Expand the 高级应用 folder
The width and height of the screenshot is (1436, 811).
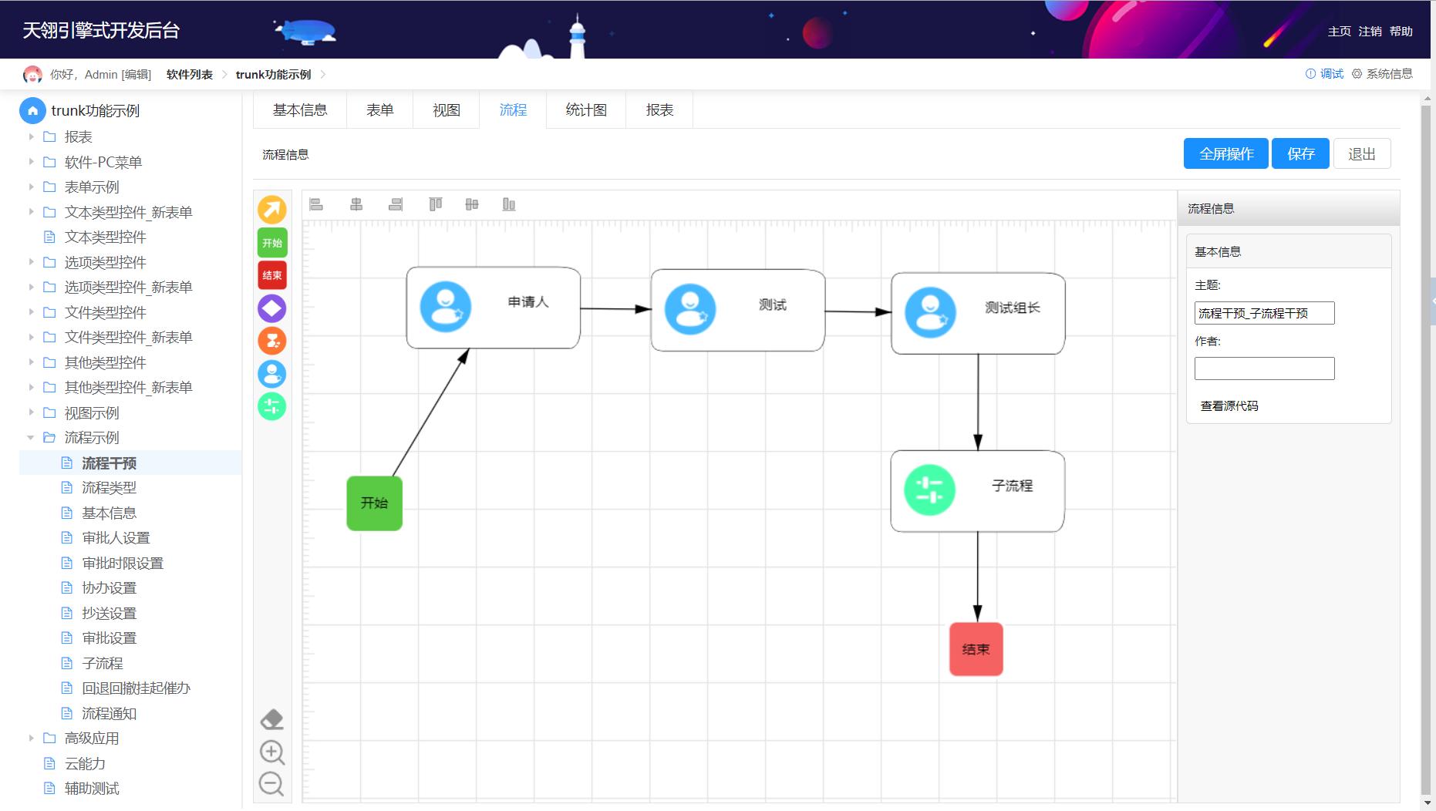pyautogui.click(x=31, y=738)
